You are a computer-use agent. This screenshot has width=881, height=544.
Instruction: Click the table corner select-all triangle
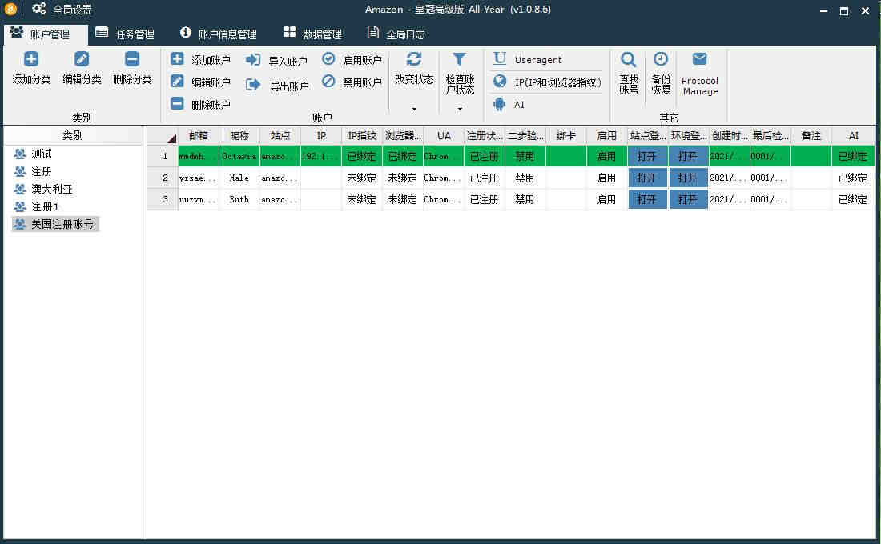click(171, 138)
